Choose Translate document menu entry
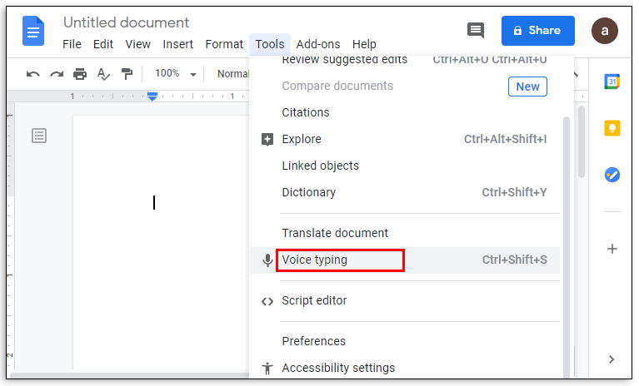The image size is (639, 386). pos(335,233)
